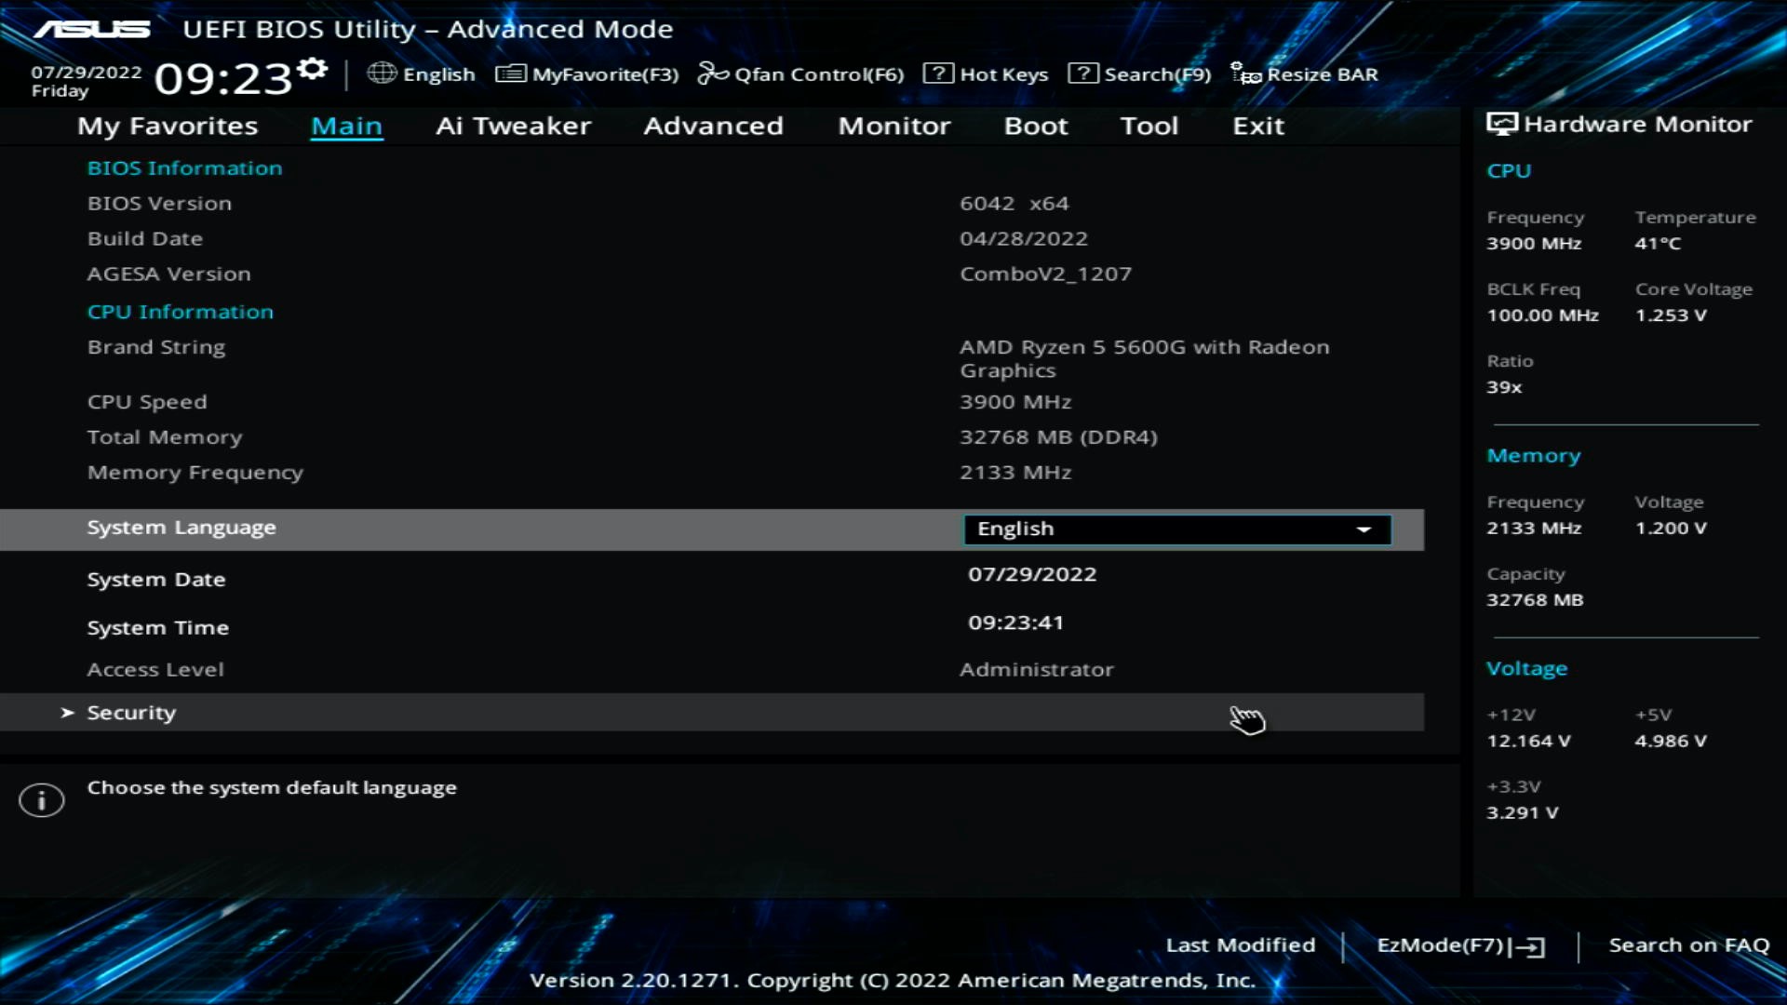This screenshot has height=1005, width=1787.
Task: Edit the System Time value
Action: tap(1015, 623)
